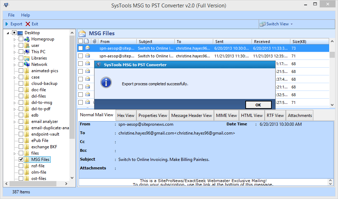Select the email analyzer folder
Viewport: 338px width, 199px height.
click(x=44, y=122)
